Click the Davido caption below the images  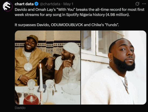20,108
